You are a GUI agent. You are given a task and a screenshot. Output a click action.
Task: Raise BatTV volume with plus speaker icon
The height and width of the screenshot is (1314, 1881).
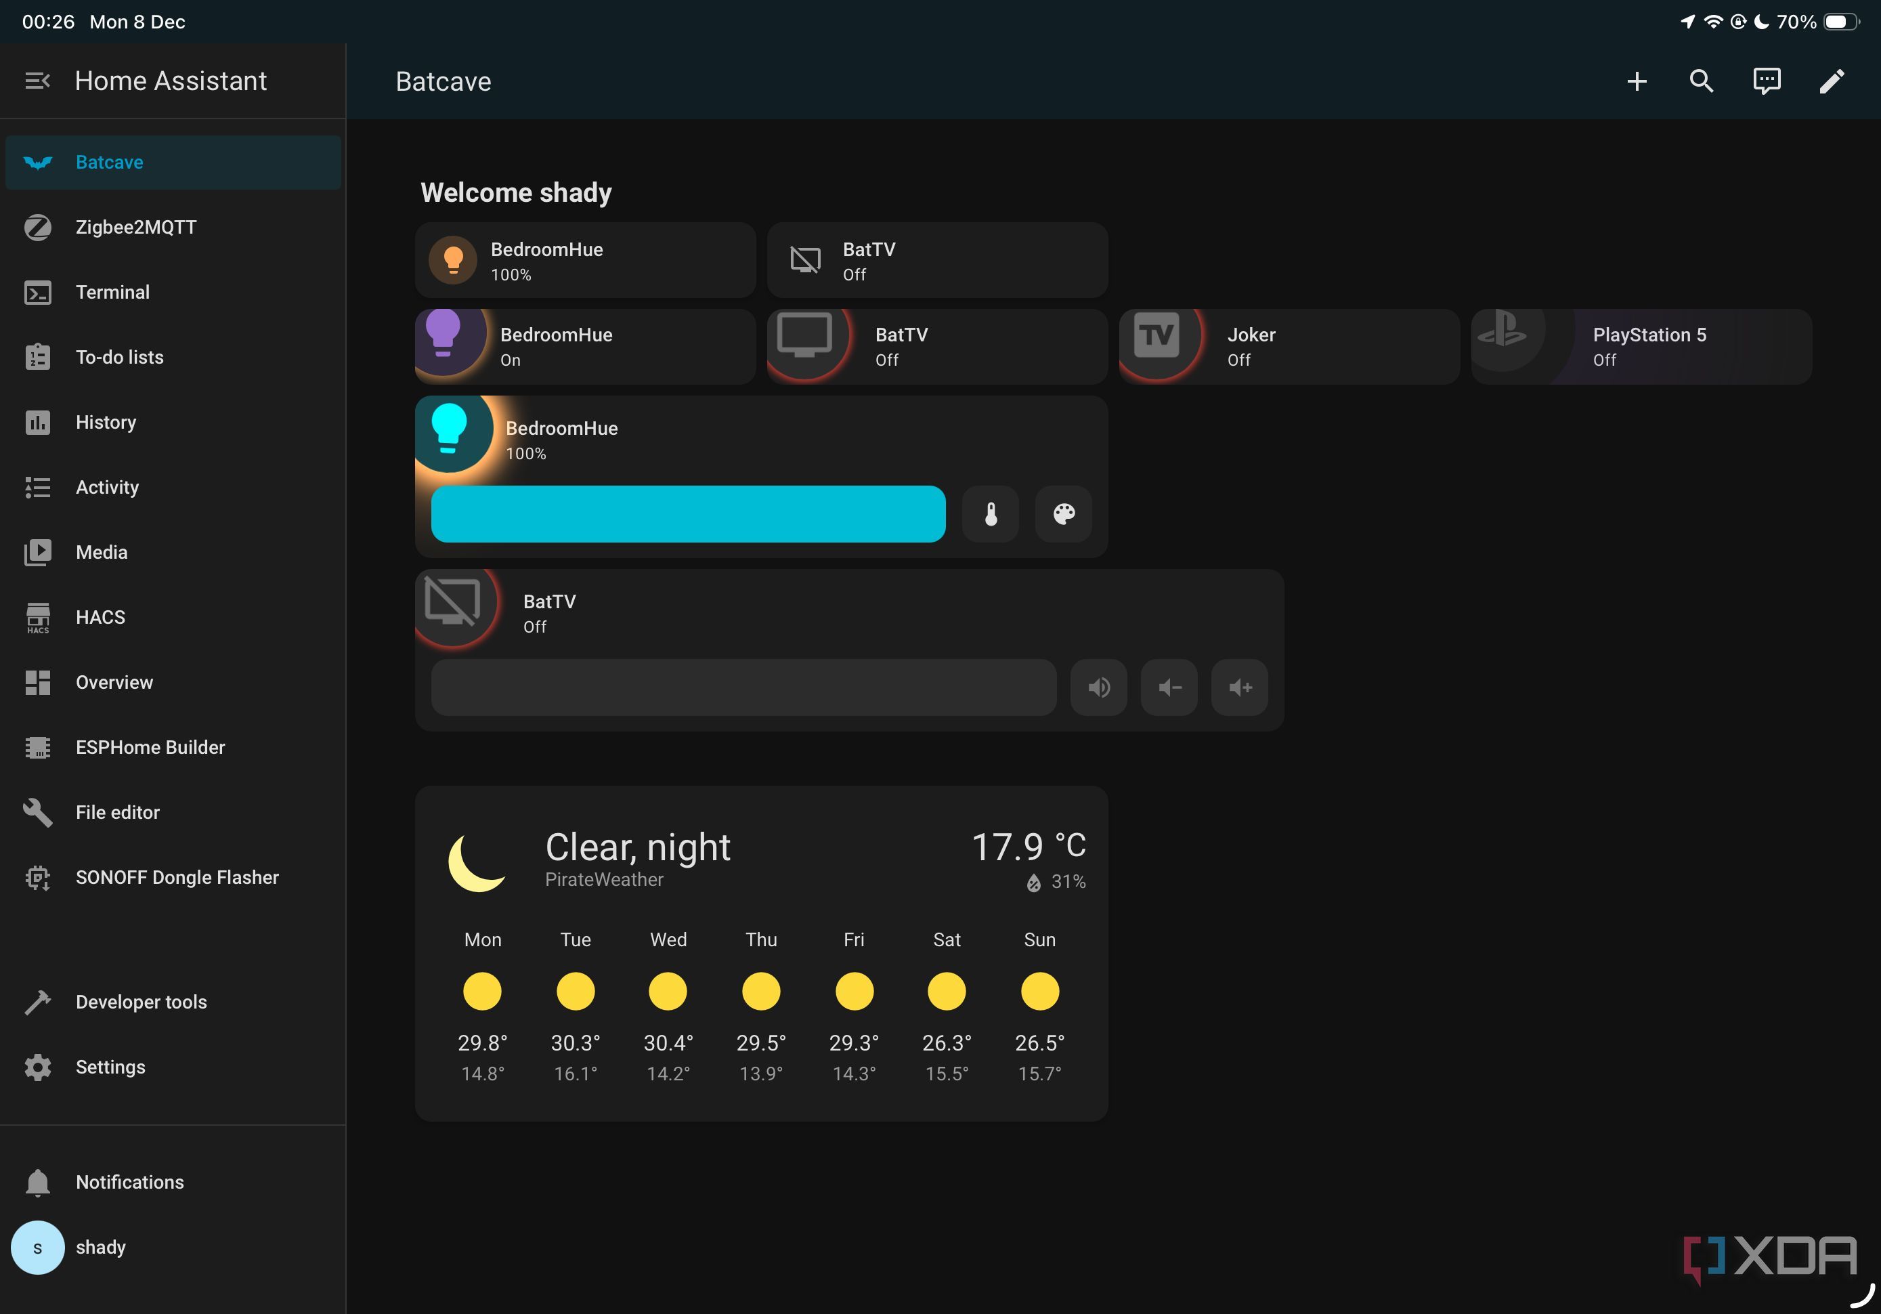1240,687
